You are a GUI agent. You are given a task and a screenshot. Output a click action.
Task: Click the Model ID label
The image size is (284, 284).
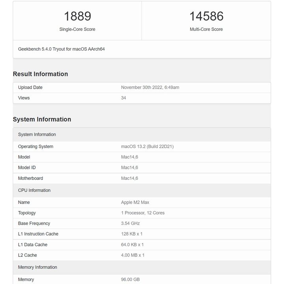pyautogui.click(x=27, y=168)
